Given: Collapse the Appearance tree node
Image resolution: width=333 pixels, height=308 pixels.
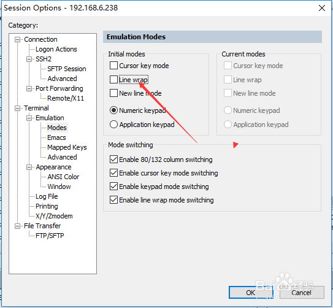Looking at the screenshot, I should click(x=29, y=167).
